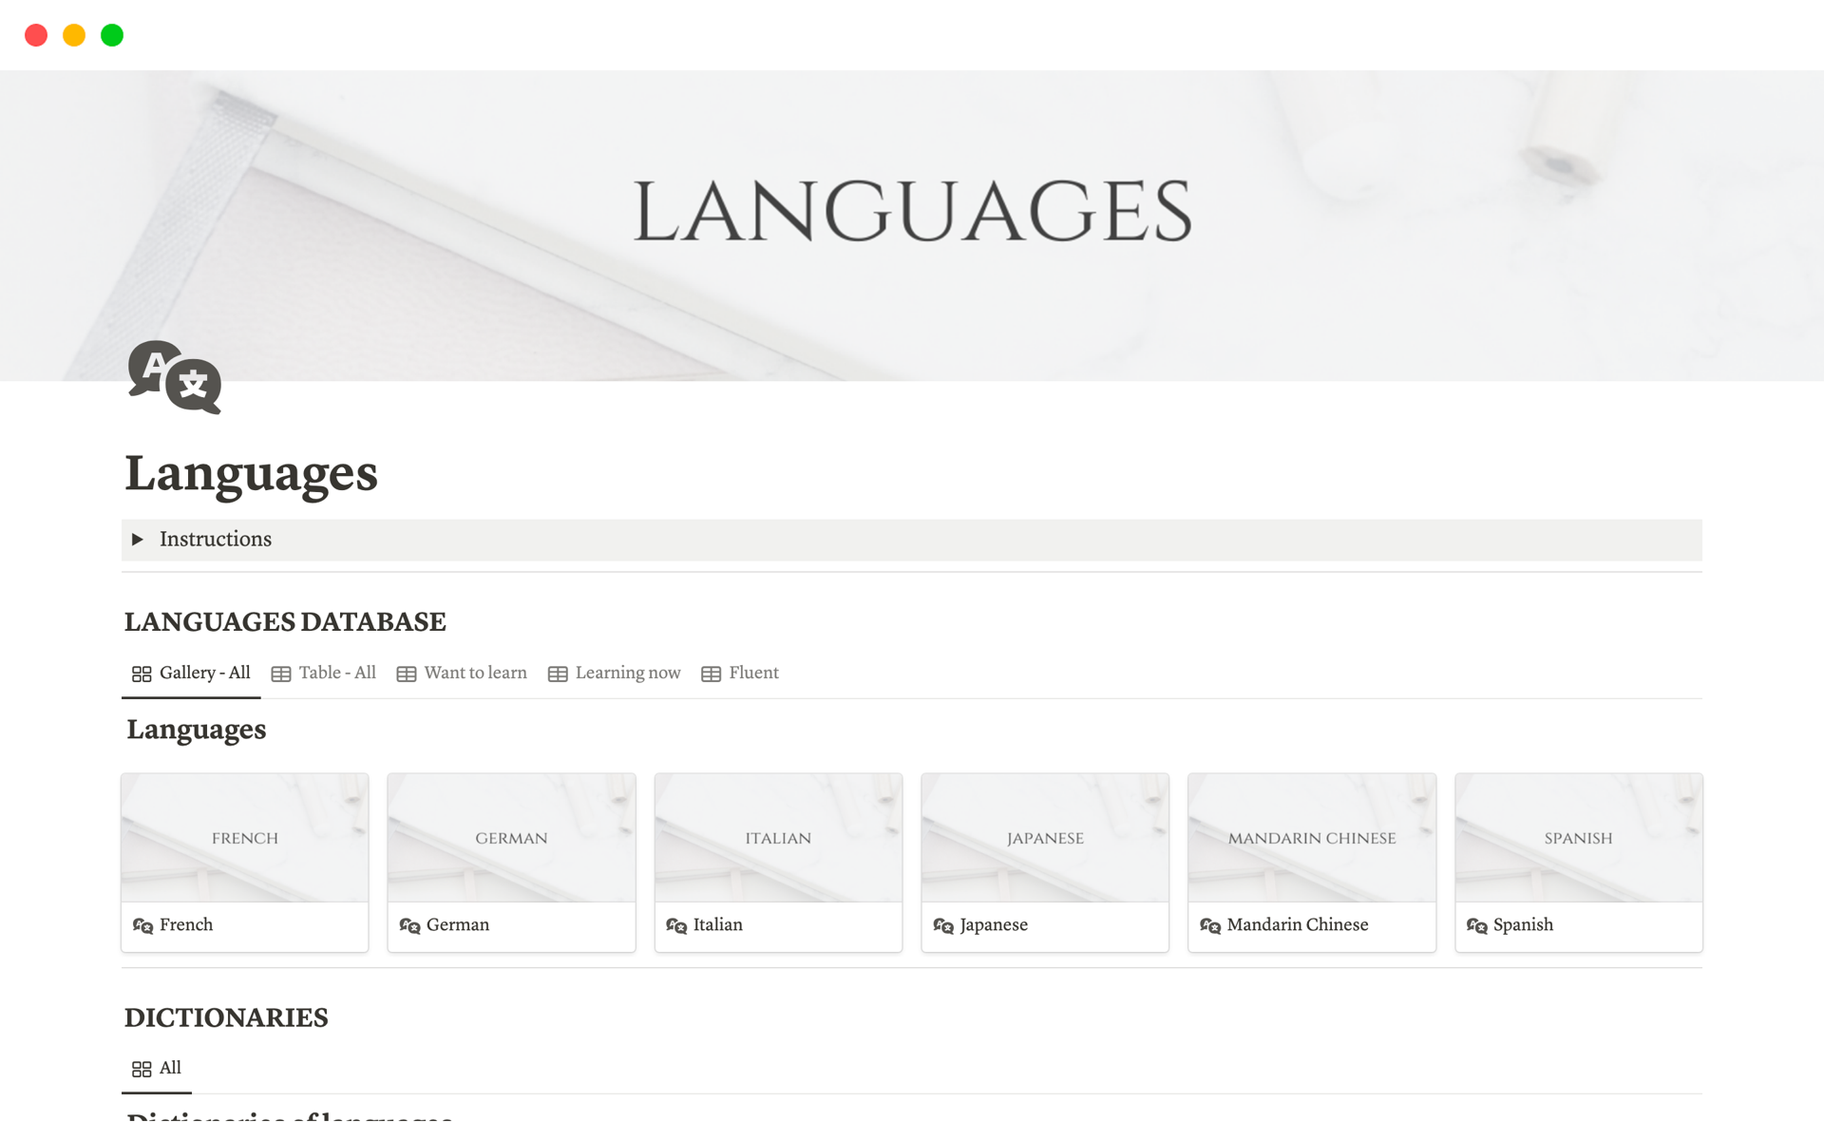The width and height of the screenshot is (1824, 1140).
Task: Click the translation icon next to the Languages page title
Action: [175, 378]
